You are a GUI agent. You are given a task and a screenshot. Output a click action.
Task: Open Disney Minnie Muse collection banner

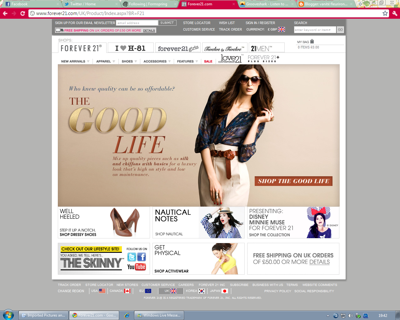[x=293, y=222]
